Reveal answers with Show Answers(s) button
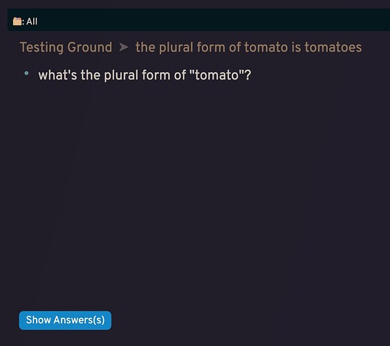Screen dimensions: 390x346 pyautogui.click(x=65, y=320)
